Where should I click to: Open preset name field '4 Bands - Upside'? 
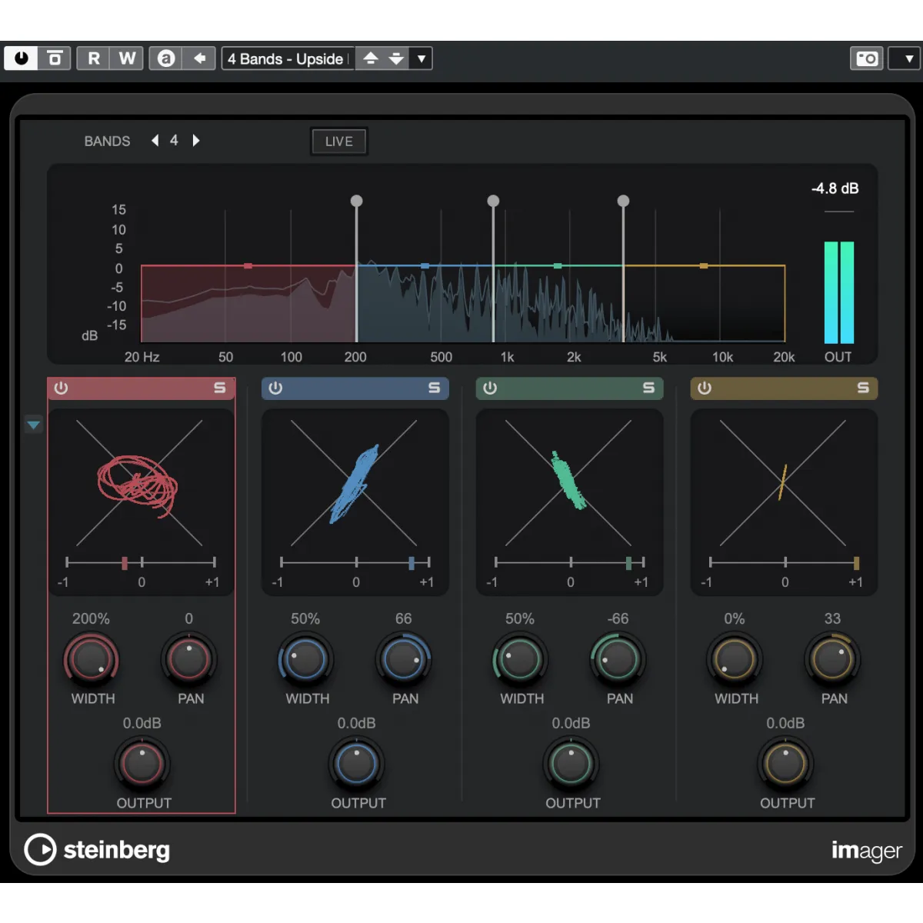click(x=288, y=58)
